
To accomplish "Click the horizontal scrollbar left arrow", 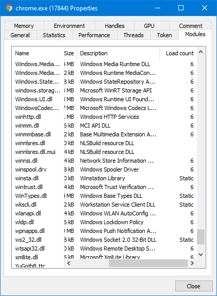I will point(69,263).
